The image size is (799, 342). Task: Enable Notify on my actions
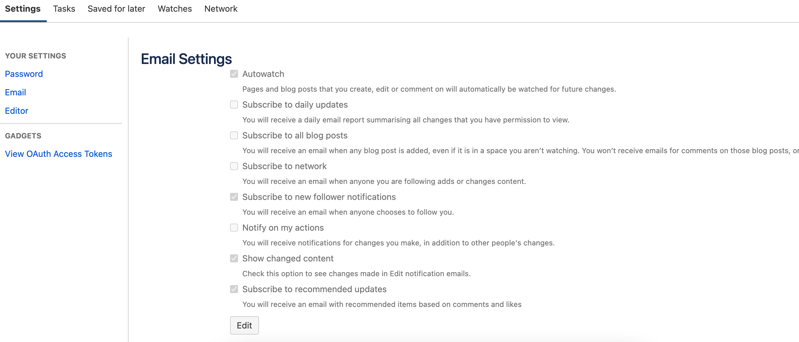[x=234, y=228]
